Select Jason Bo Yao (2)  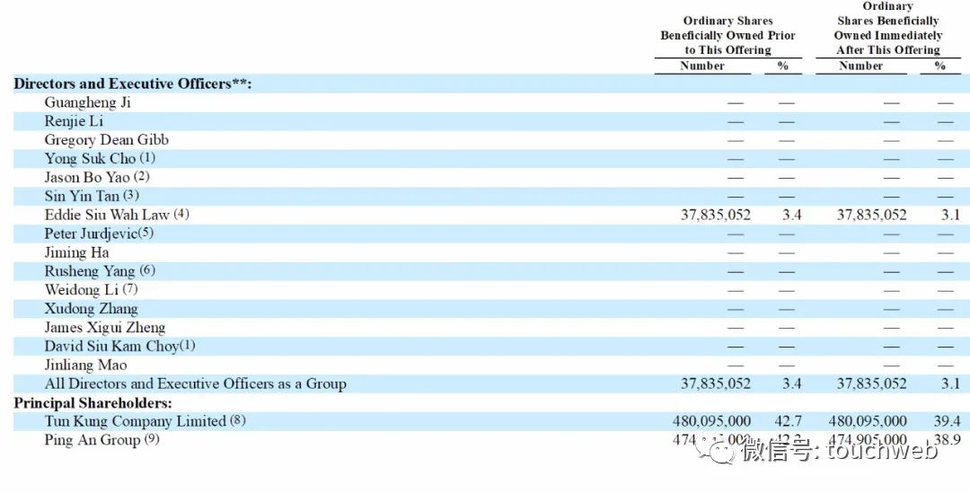(x=97, y=178)
